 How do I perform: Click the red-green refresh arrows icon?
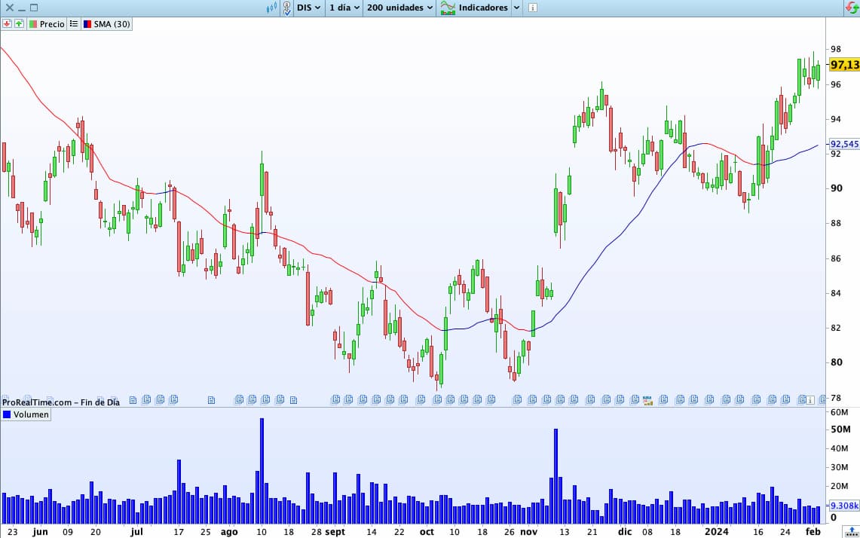pos(851,8)
